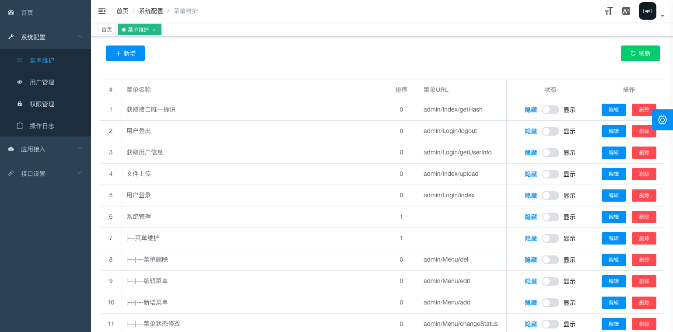Open the language switch icon
This screenshot has height=332, width=673.
[x=626, y=11]
